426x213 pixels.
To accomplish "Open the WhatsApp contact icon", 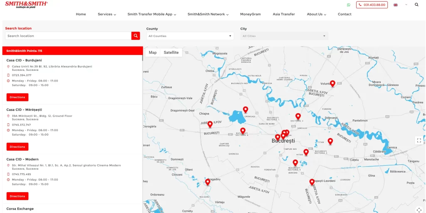I will [x=349, y=5].
